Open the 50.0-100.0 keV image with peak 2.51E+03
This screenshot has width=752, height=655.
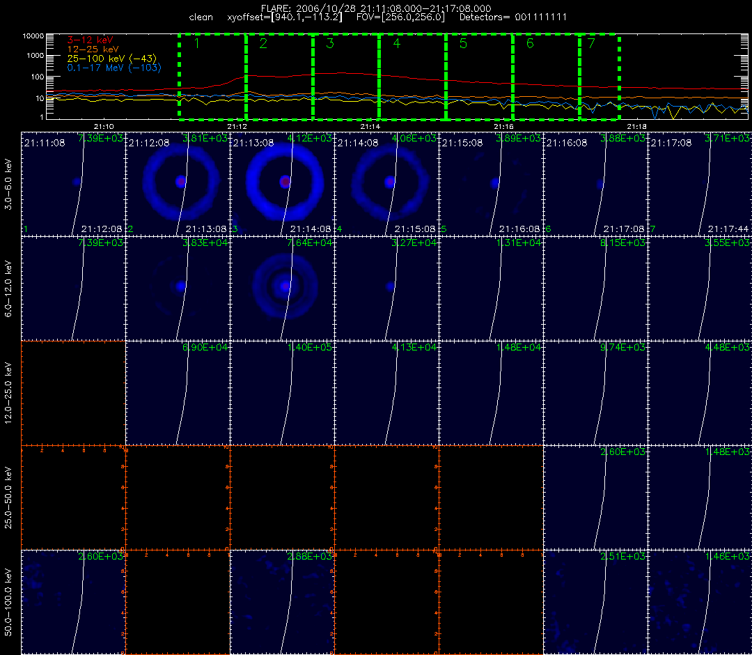pyautogui.click(x=595, y=602)
